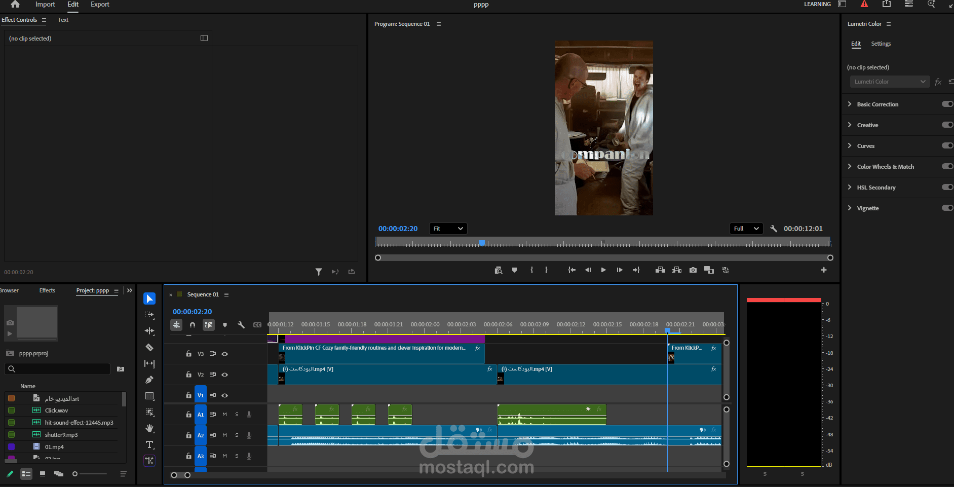Screen dimensions: 954x487
Task: Switch Project panel to icon view
Action: pyautogui.click(x=43, y=474)
